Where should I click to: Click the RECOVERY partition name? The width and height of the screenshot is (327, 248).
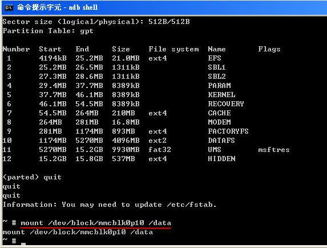click(226, 104)
